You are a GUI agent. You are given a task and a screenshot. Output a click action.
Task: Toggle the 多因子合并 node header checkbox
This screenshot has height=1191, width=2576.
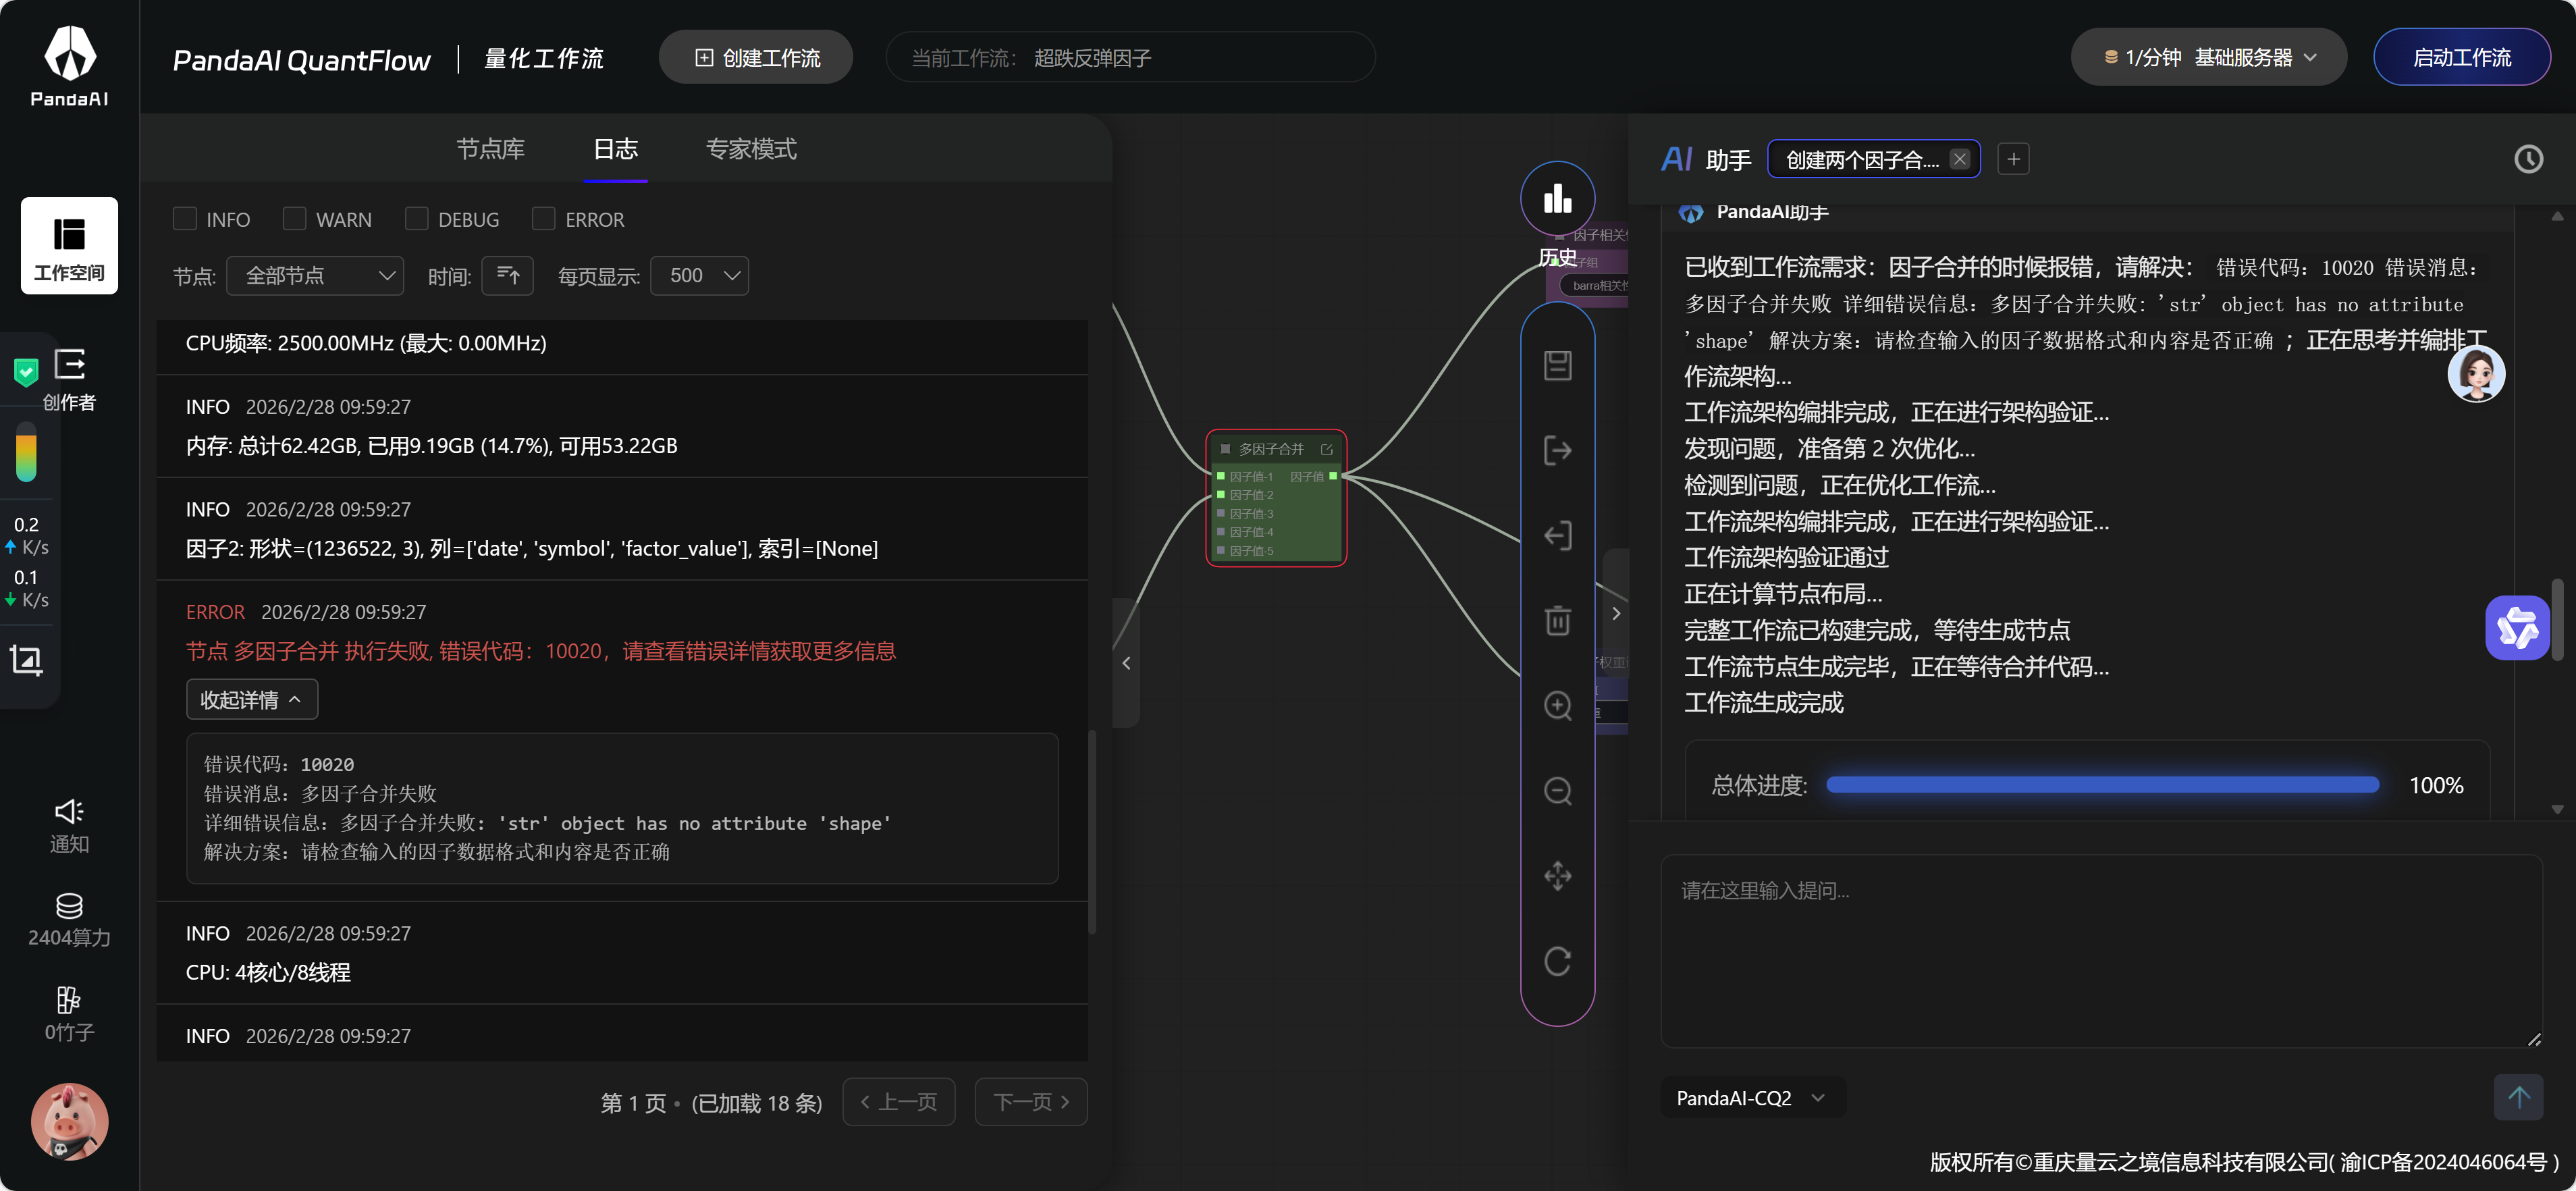point(1225,449)
